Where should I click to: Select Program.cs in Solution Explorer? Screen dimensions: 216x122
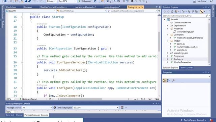179,56
